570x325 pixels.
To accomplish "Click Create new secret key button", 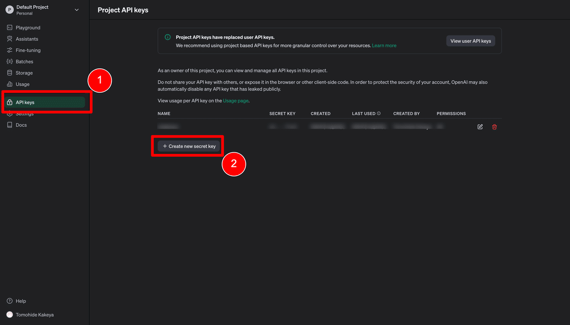I will pyautogui.click(x=189, y=146).
